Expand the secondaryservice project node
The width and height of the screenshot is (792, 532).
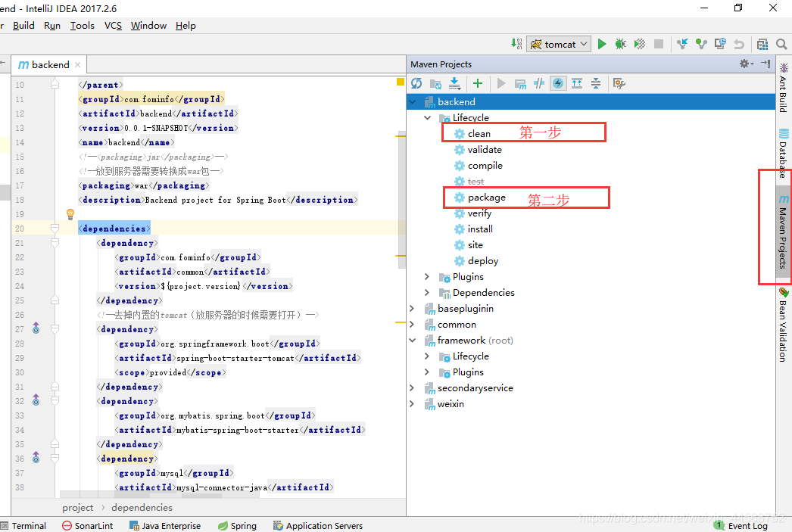click(x=413, y=388)
